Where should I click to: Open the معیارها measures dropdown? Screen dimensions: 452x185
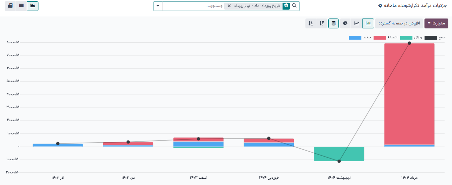coord(436,23)
